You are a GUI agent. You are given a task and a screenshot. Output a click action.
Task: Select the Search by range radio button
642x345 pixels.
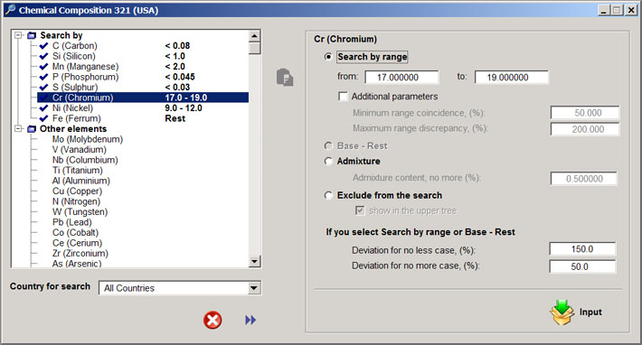click(328, 57)
